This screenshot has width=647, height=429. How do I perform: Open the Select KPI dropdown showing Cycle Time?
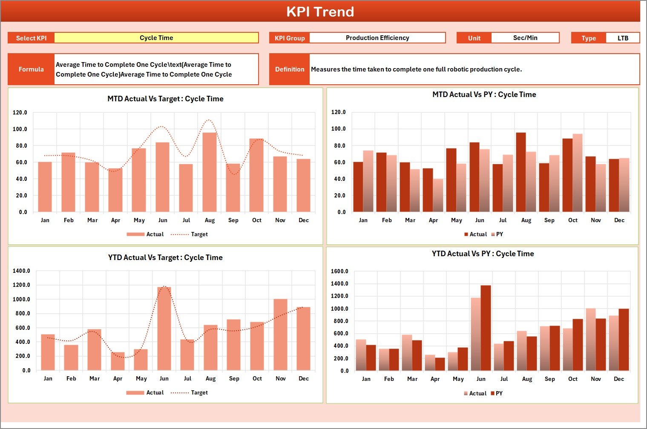[x=157, y=37]
